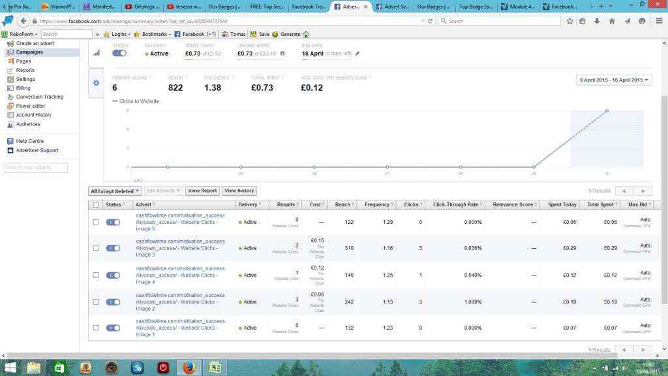Click the chat bubble icon in Firefox toolbar
This screenshot has height=376, width=668.
pyautogui.click(x=642, y=21)
